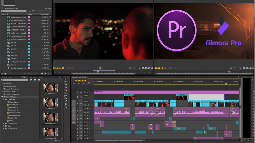Click Accelerated Effects filter icon
The height and width of the screenshot is (143, 255).
pos(31,80)
